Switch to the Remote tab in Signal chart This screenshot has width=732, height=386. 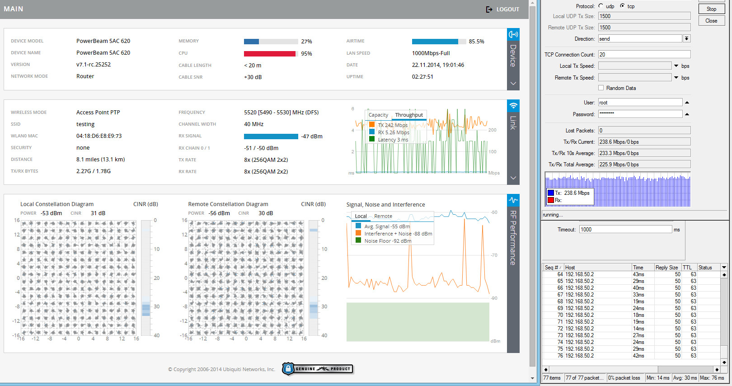pyautogui.click(x=383, y=216)
